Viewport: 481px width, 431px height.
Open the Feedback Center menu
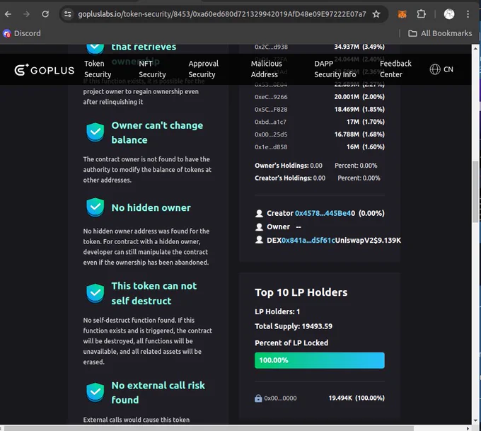coord(395,69)
